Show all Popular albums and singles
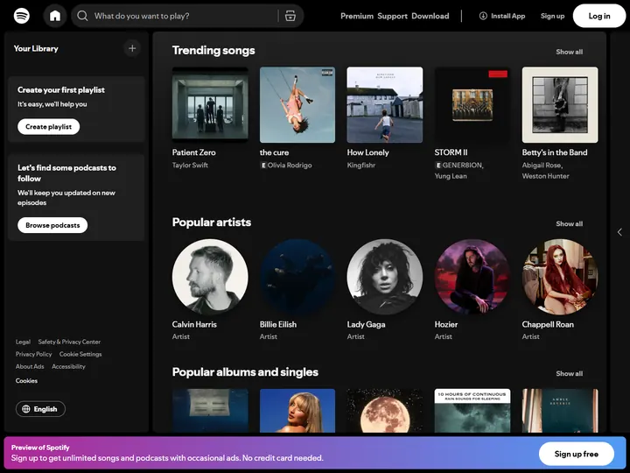630x473 pixels. pyautogui.click(x=570, y=374)
